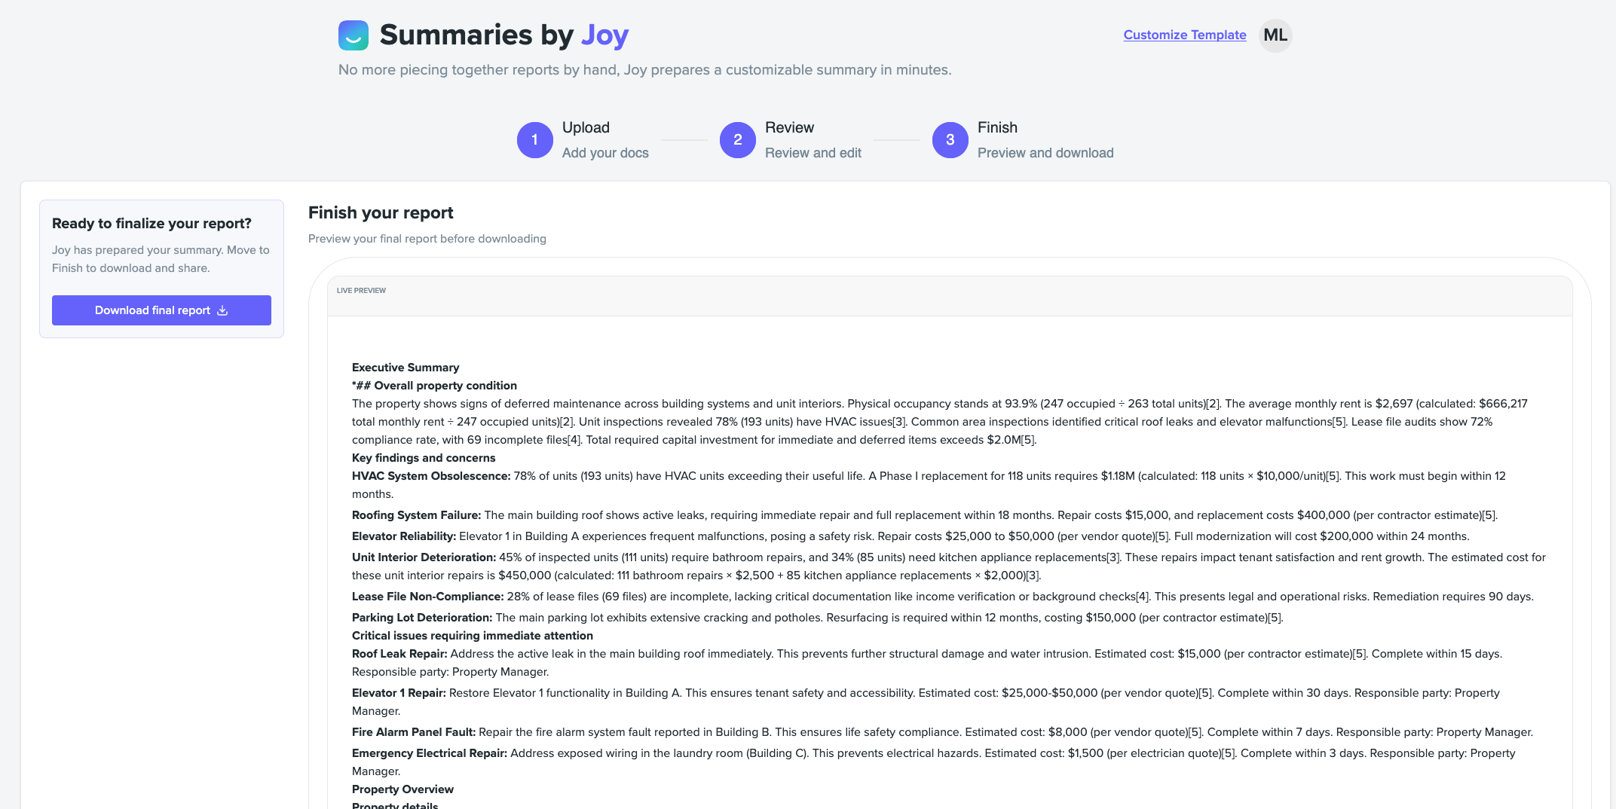
Task: Click the Summaries by Joy title
Action: point(504,35)
